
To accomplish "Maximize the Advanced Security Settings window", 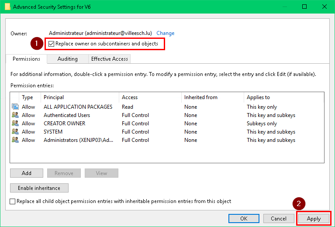I will pyautogui.click(x=304, y=7).
